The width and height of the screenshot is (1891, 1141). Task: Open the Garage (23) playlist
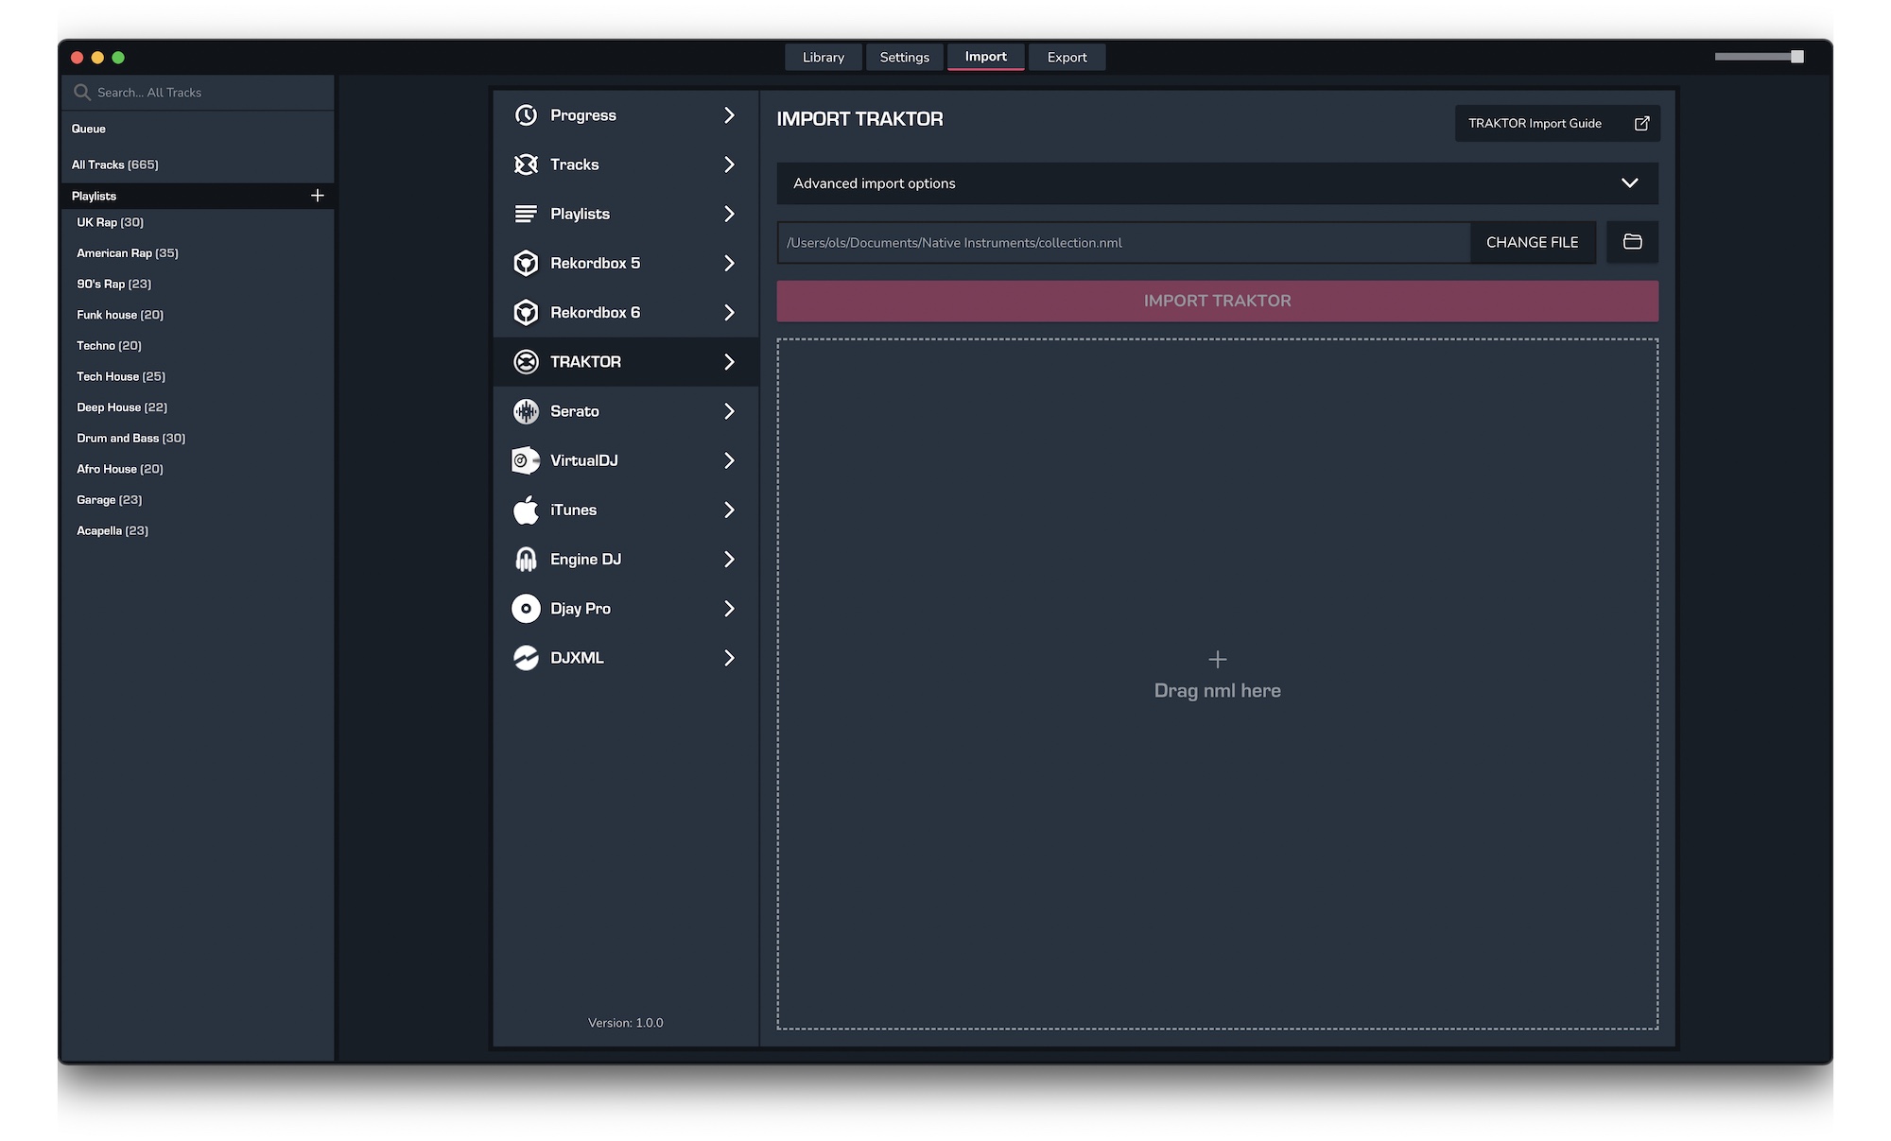(x=110, y=500)
